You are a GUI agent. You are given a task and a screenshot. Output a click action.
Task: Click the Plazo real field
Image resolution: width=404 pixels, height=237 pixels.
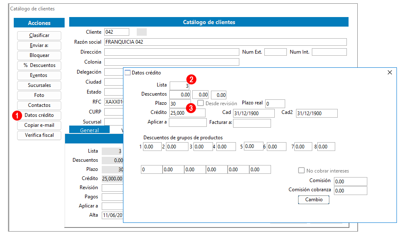click(275, 104)
